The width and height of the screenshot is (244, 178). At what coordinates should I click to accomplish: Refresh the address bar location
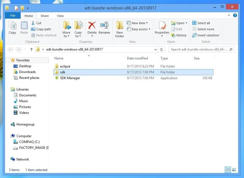[162, 49]
